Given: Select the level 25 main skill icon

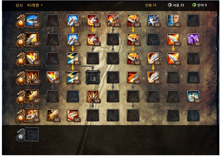Looking at the screenshot, I should tap(32, 59).
